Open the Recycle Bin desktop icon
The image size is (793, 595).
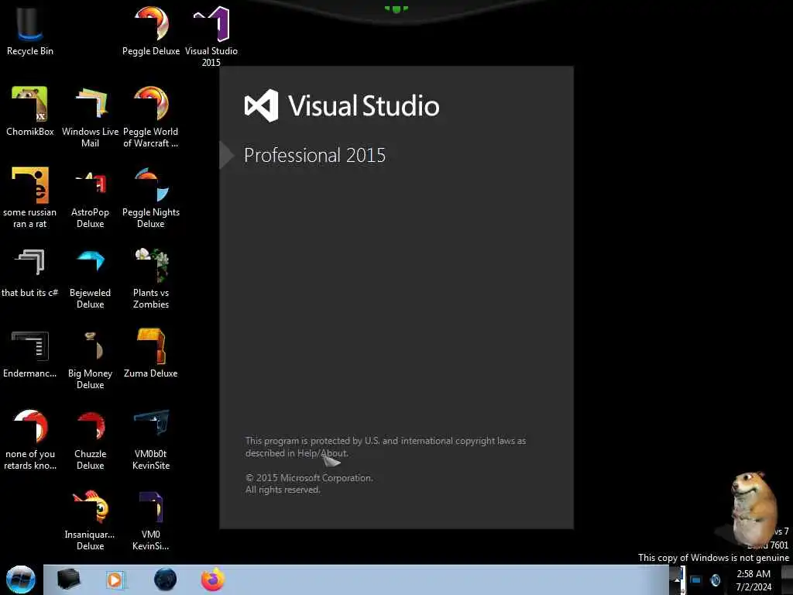pyautogui.click(x=30, y=30)
